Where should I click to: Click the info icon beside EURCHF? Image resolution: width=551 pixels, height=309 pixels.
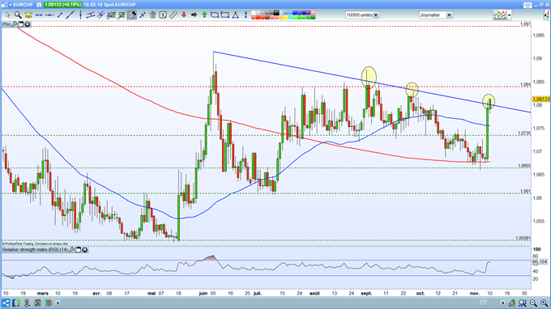[x=39, y=5]
